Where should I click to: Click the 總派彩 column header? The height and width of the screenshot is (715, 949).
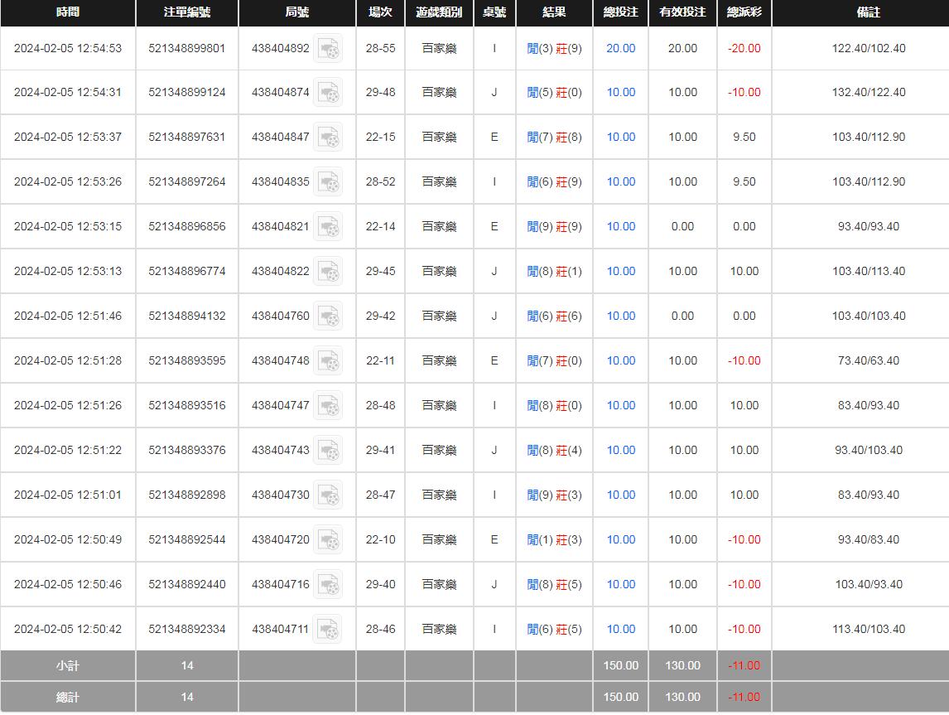[x=744, y=12]
